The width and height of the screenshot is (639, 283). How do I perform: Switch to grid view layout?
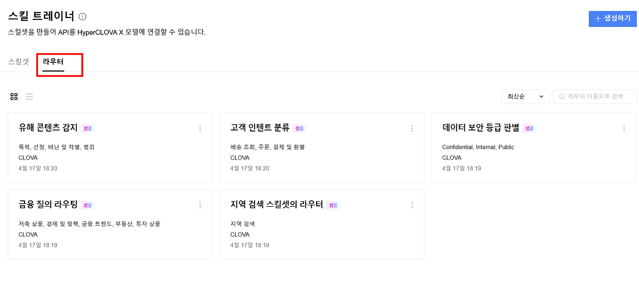pos(14,97)
